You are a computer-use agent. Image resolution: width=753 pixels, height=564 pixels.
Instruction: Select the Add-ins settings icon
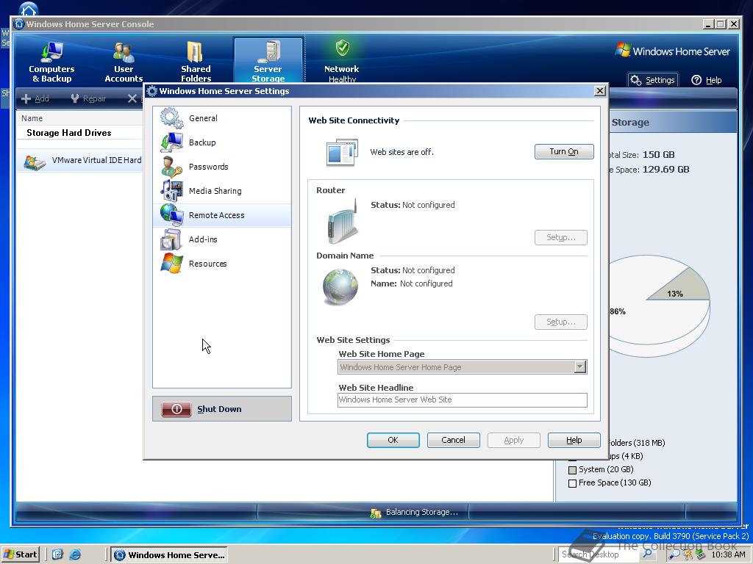pyautogui.click(x=171, y=239)
